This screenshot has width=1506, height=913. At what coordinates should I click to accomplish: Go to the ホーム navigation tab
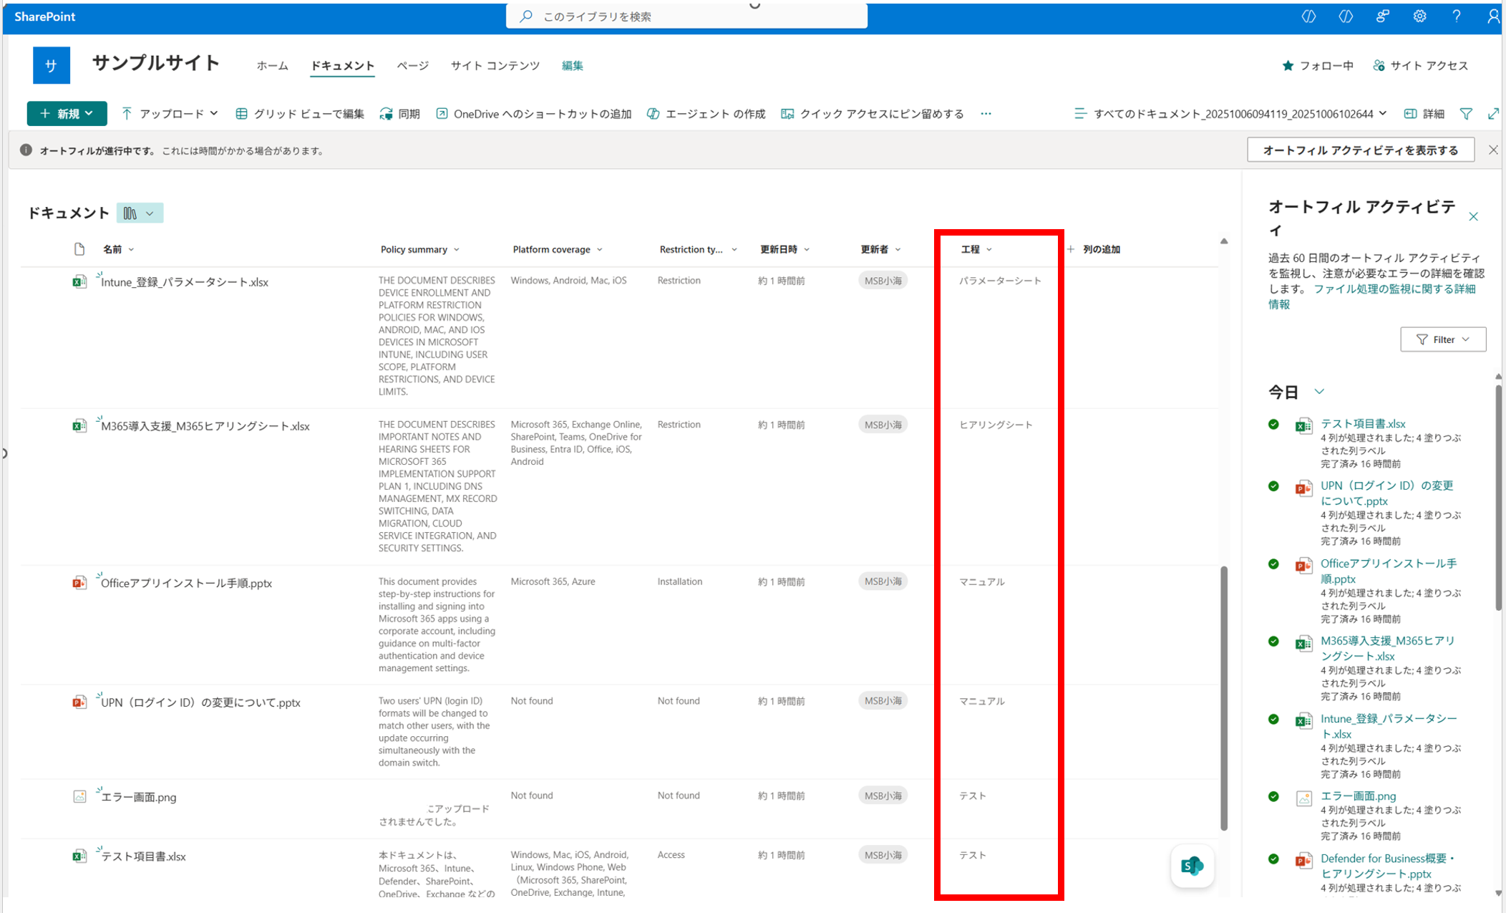[x=272, y=66]
